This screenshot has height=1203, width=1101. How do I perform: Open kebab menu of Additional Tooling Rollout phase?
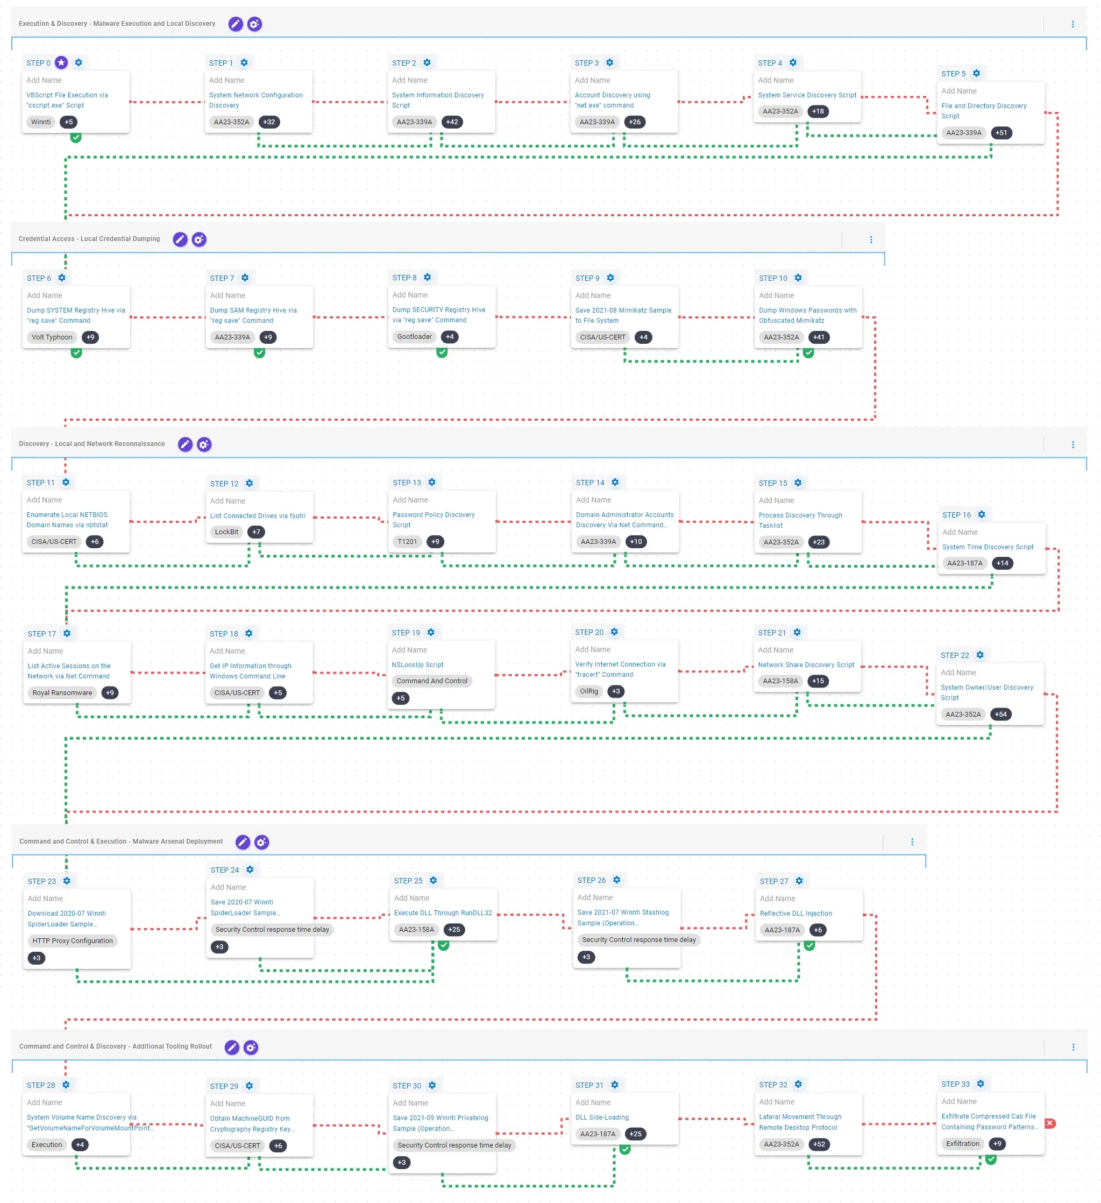(1072, 1048)
